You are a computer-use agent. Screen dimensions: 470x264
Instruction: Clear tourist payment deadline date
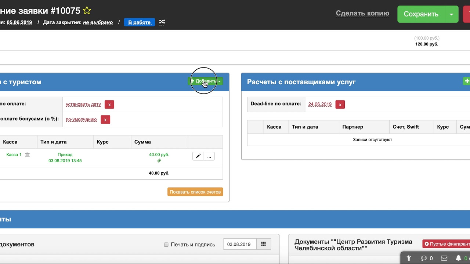[109, 104]
